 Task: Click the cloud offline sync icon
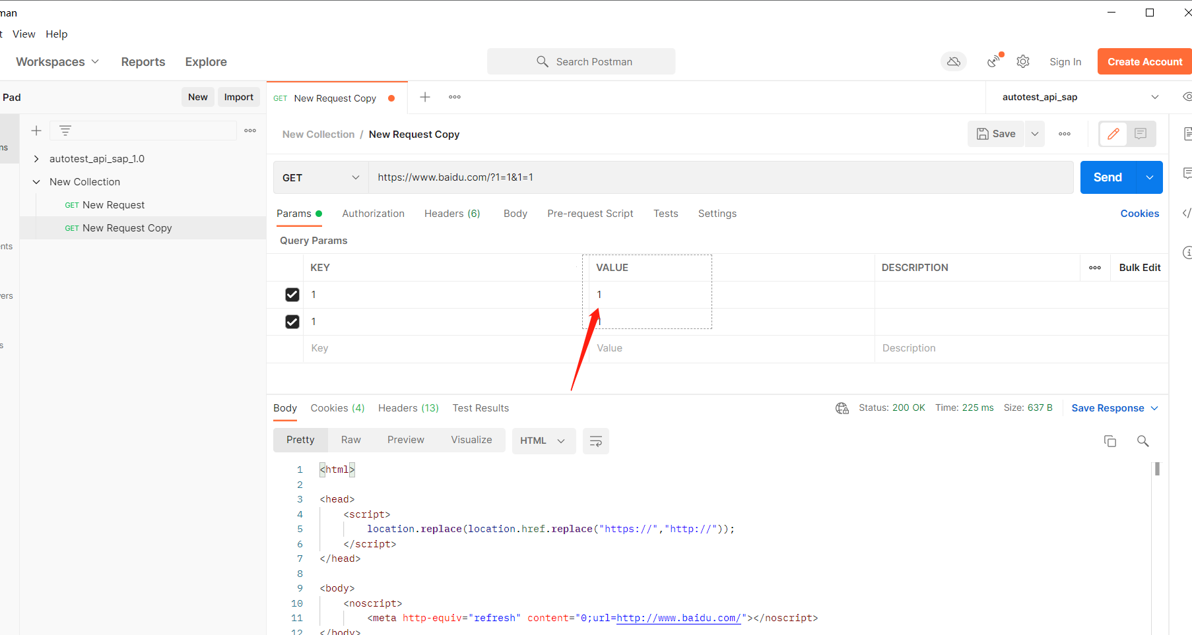(x=953, y=61)
